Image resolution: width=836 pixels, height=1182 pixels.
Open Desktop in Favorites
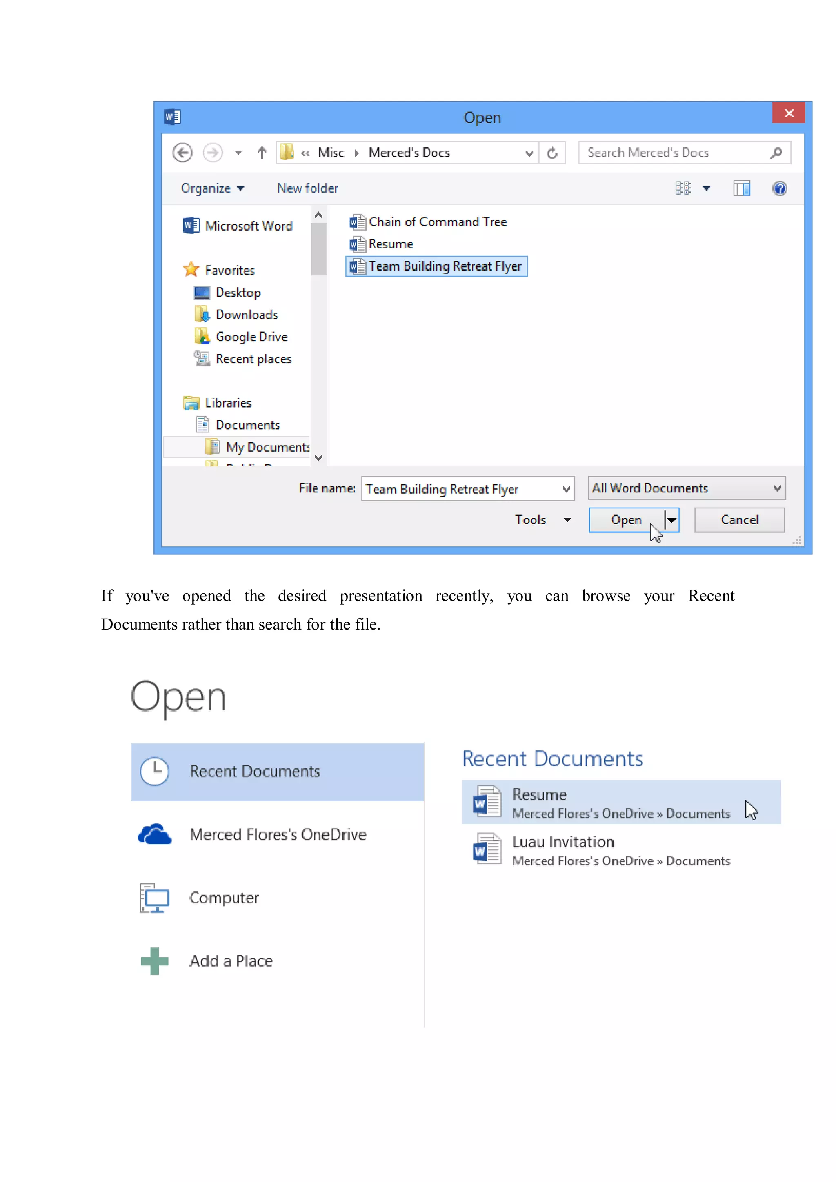tap(227, 293)
